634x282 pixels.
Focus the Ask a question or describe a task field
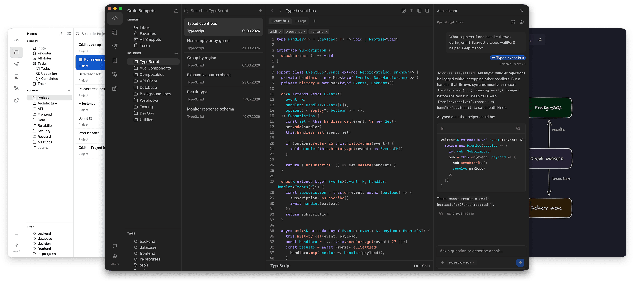click(x=481, y=251)
